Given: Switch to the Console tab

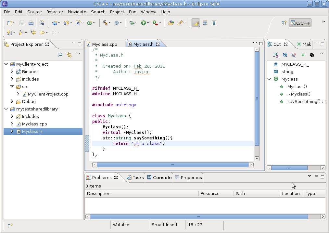Looking at the screenshot, I should click(159, 177).
